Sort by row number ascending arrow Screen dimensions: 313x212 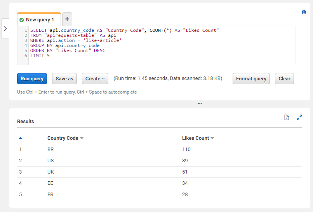[20, 138]
